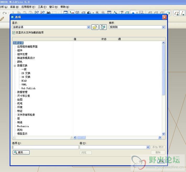The width and height of the screenshot is (186, 172).
Task: Click the Zoom Out magnifier icon
Action: (x=103, y=13)
